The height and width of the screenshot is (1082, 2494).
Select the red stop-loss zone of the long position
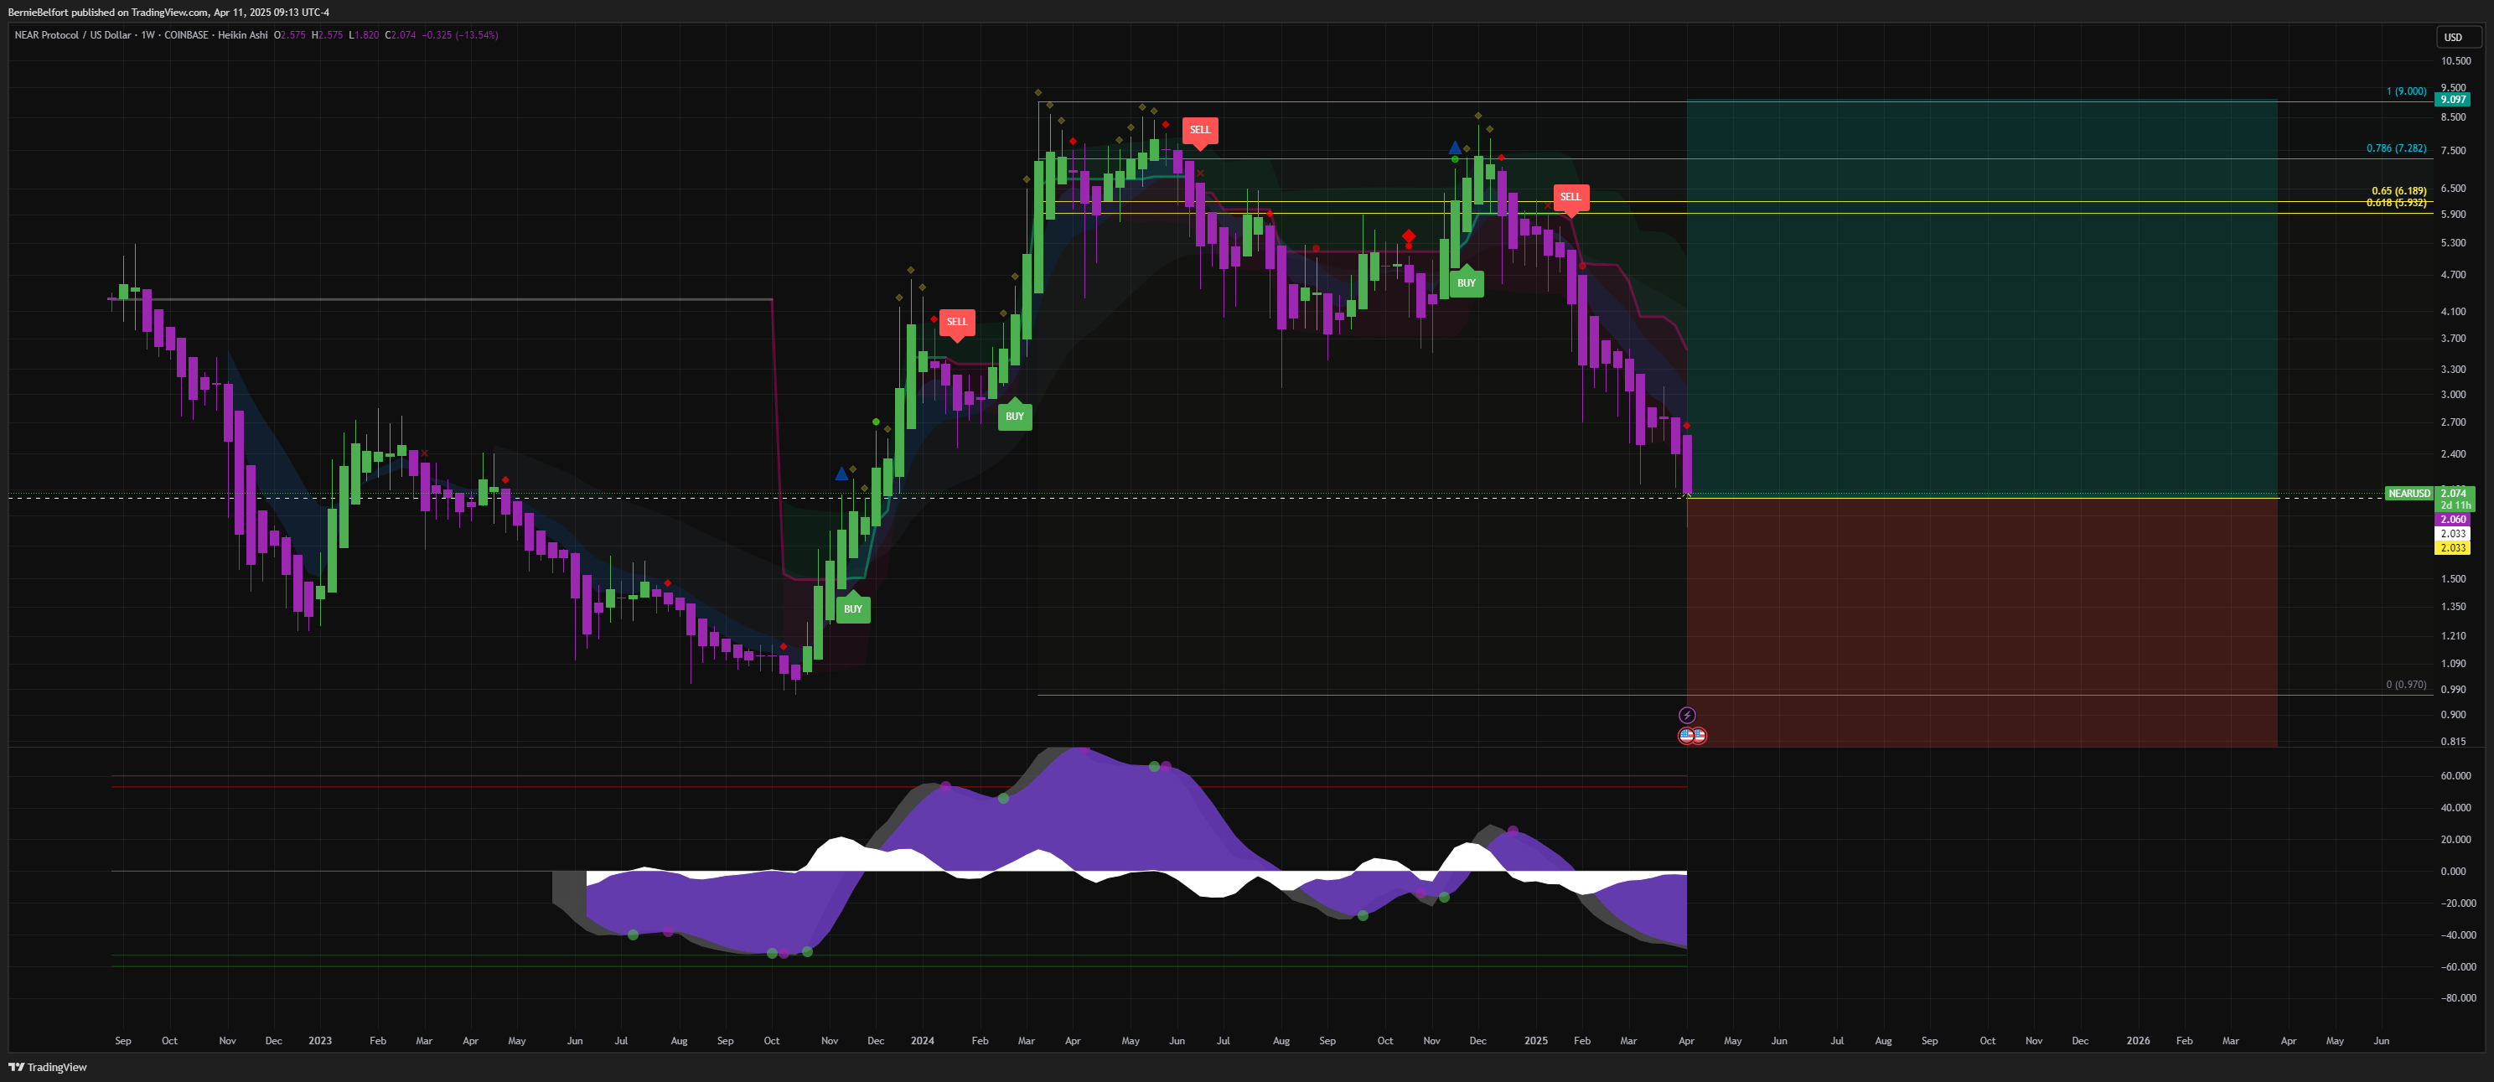1982,622
